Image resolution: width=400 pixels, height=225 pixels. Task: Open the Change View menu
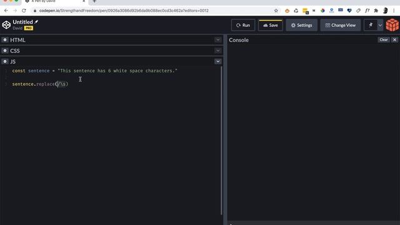coord(341,25)
